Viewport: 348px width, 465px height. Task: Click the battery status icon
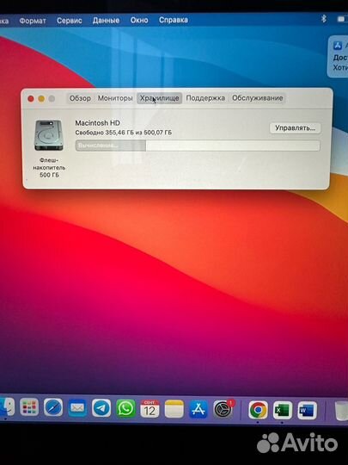coord(342,19)
